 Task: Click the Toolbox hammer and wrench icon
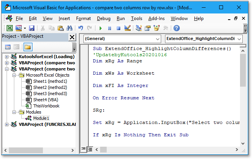tap(165, 28)
